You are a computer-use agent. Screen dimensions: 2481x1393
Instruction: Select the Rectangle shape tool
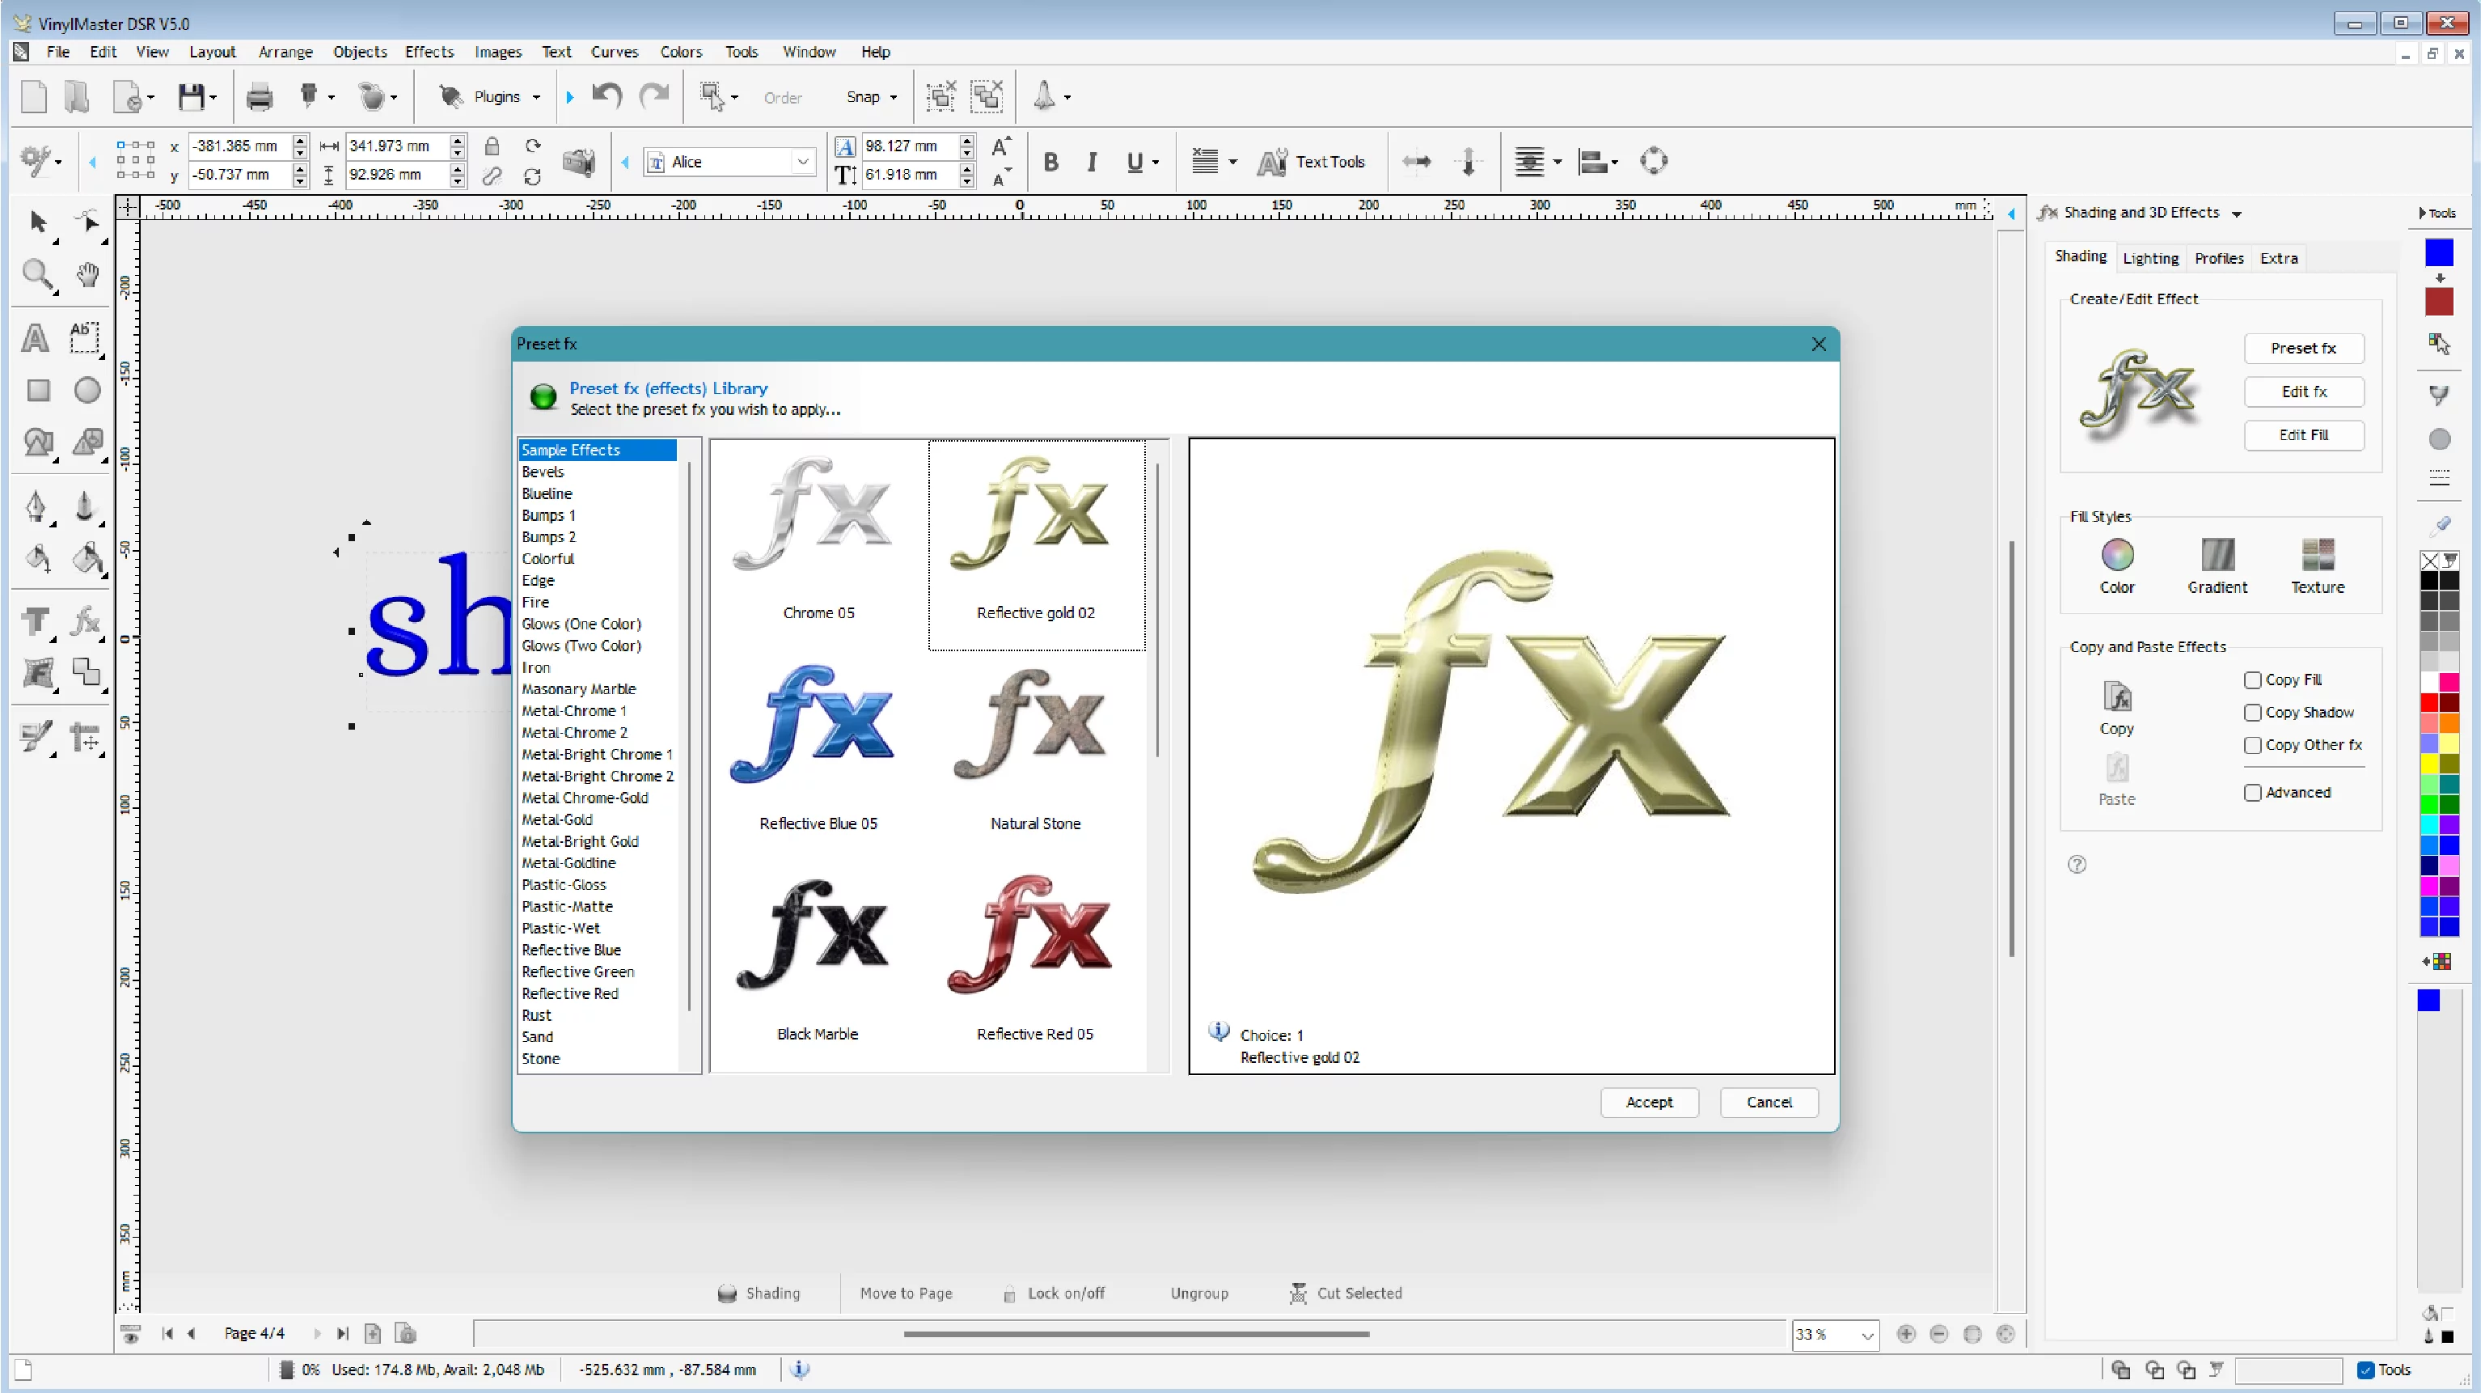pyautogui.click(x=37, y=390)
